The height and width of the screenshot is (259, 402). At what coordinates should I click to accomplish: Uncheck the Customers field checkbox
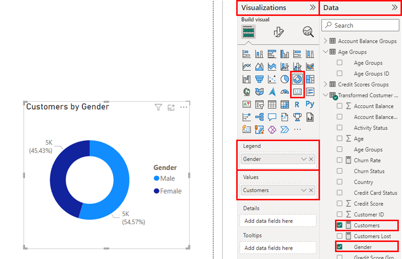click(x=339, y=225)
